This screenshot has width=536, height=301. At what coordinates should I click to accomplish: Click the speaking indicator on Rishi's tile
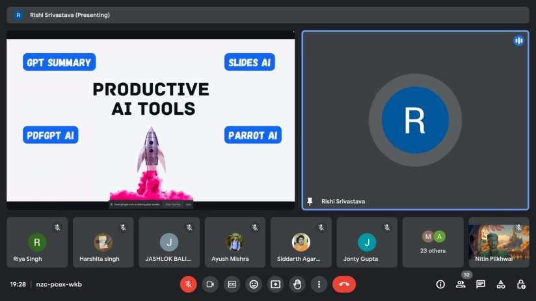[518, 41]
